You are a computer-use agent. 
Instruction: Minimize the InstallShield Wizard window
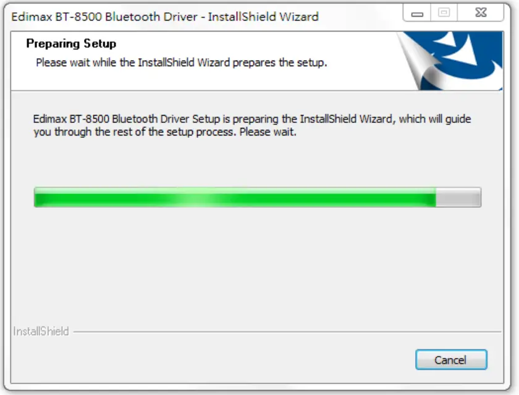[416, 13]
